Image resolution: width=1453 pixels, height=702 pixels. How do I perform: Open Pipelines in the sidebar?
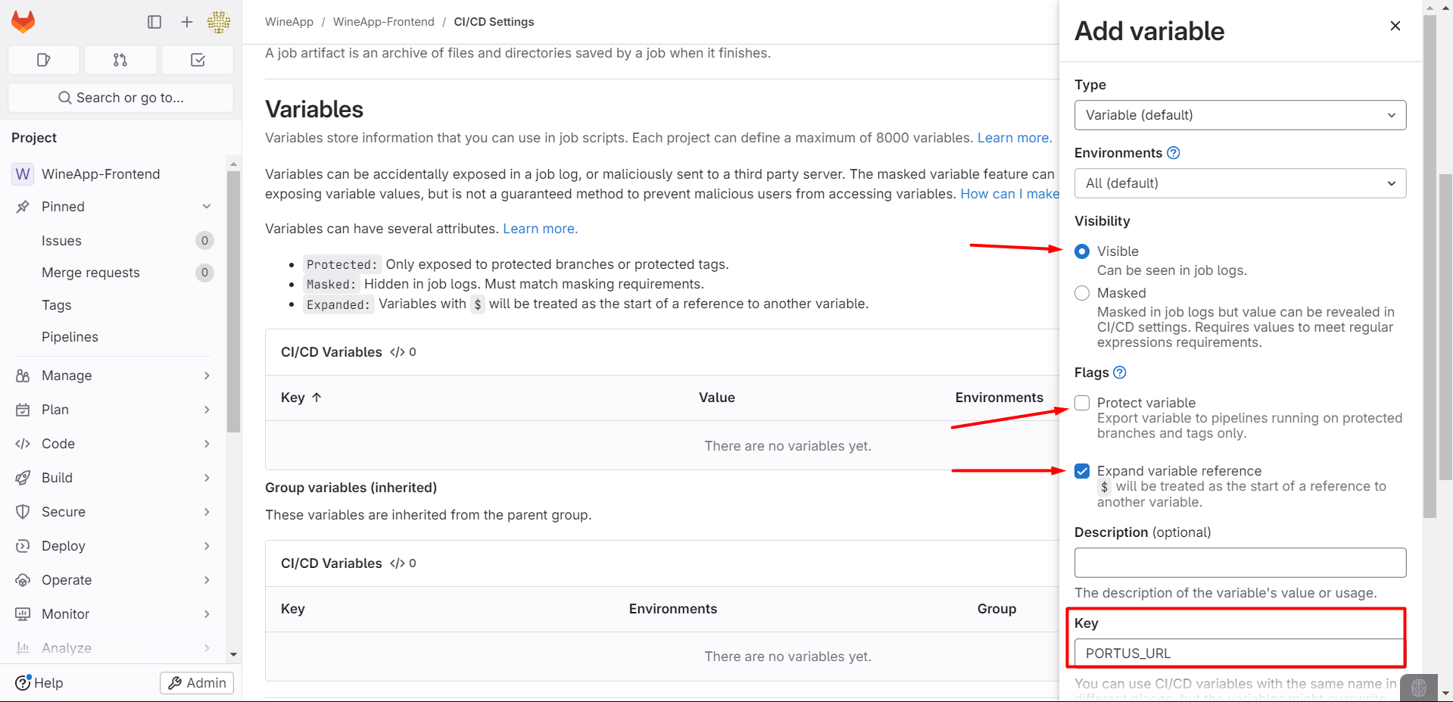click(x=70, y=337)
